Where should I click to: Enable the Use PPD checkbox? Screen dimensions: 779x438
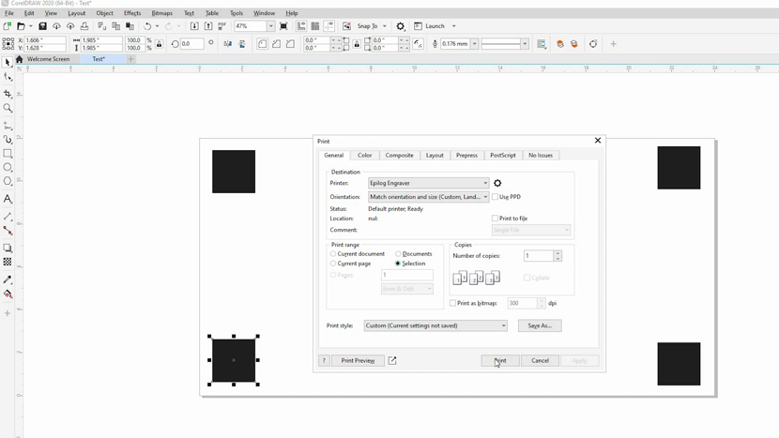[x=496, y=197]
